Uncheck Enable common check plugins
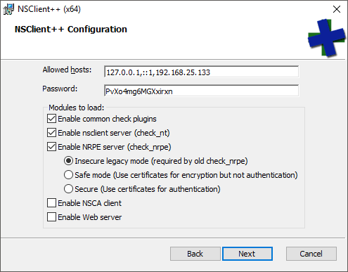The image size is (348, 272). [x=51, y=119]
